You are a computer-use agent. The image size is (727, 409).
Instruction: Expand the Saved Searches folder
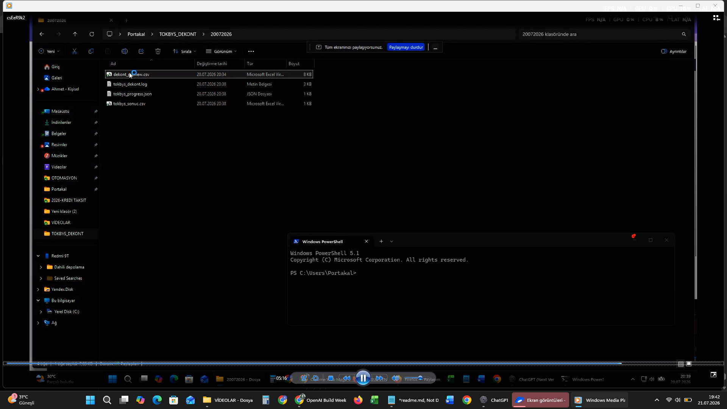click(x=41, y=278)
